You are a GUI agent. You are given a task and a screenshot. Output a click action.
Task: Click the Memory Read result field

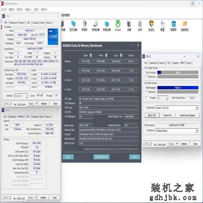tap(86, 61)
